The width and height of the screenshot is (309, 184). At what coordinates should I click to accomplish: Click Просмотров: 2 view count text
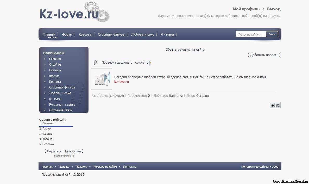point(139,96)
